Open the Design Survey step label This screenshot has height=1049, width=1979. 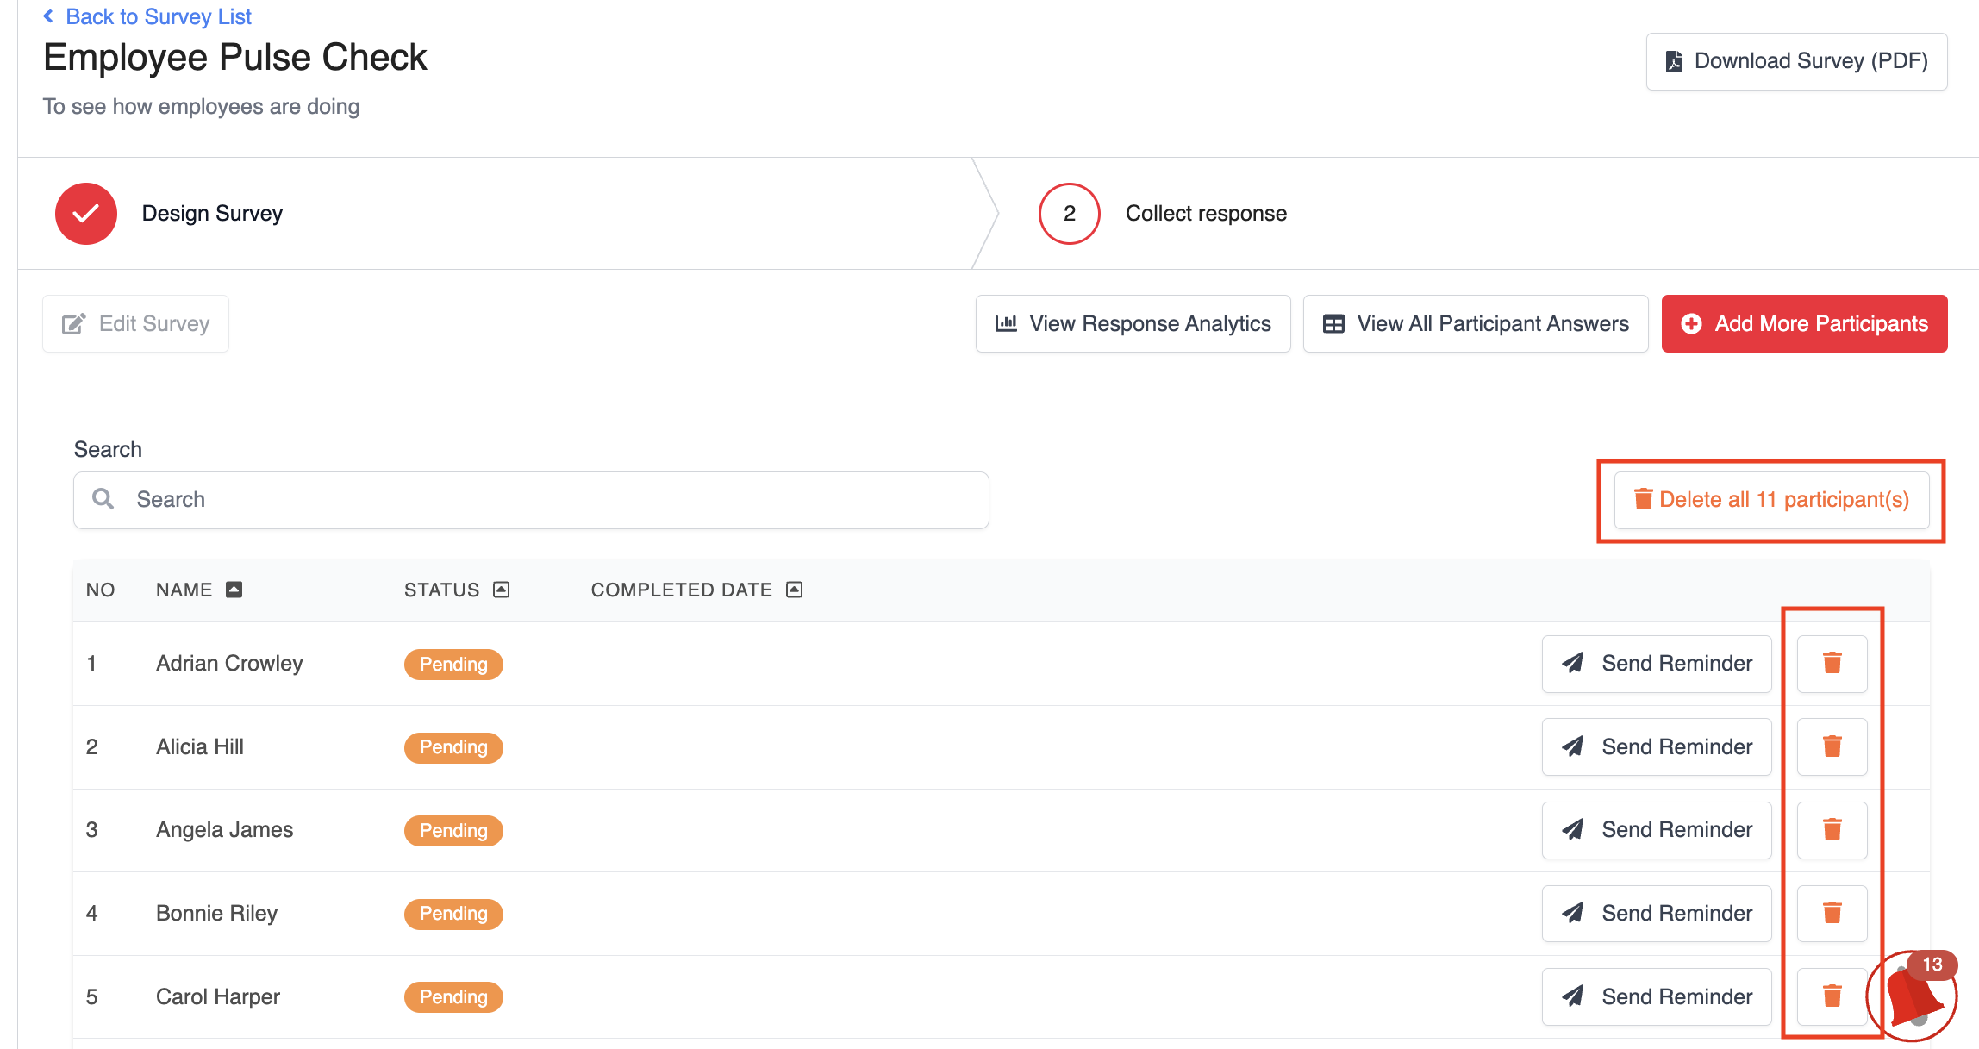[x=212, y=213]
